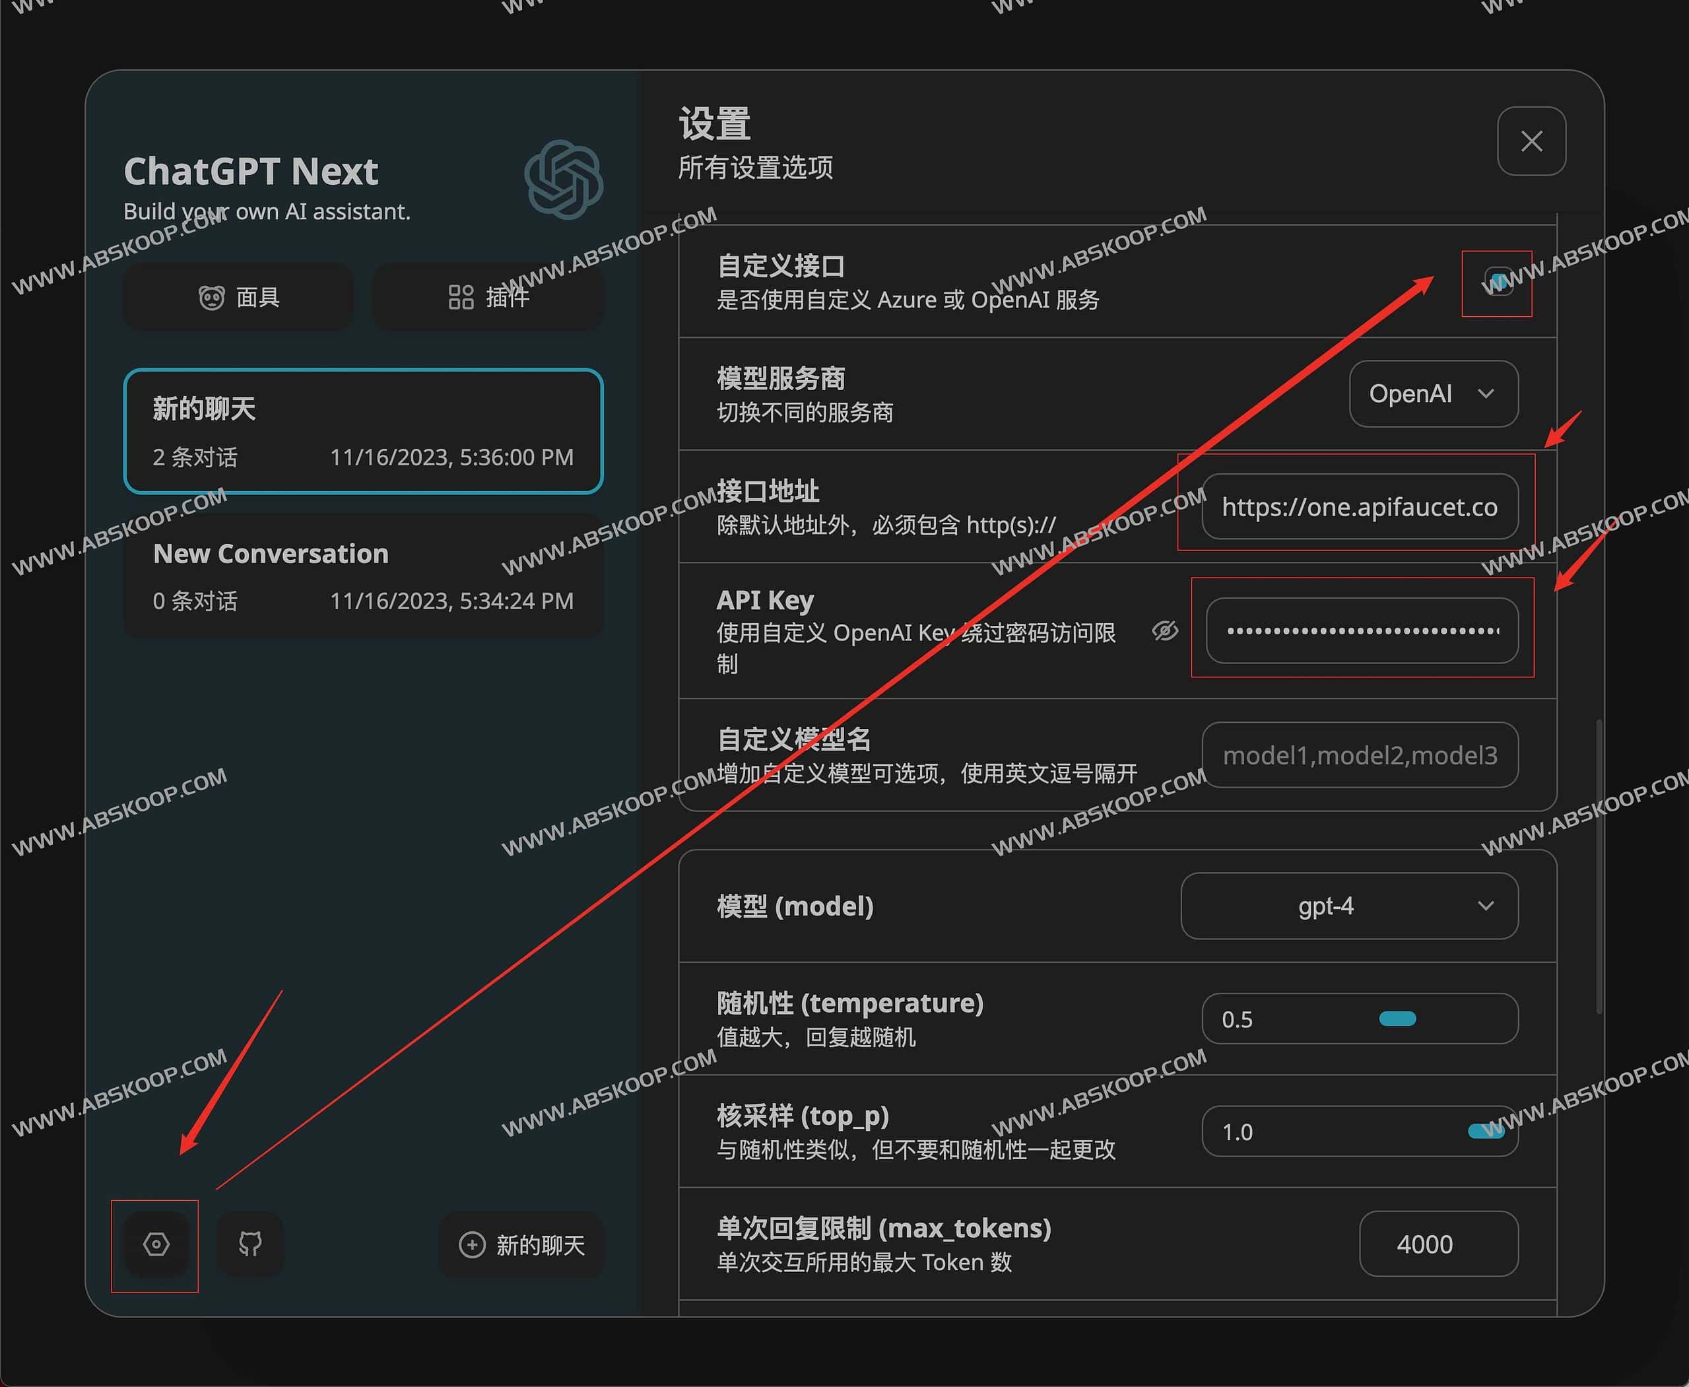
Task: Select the 新的聊天 conversation
Action: [364, 432]
